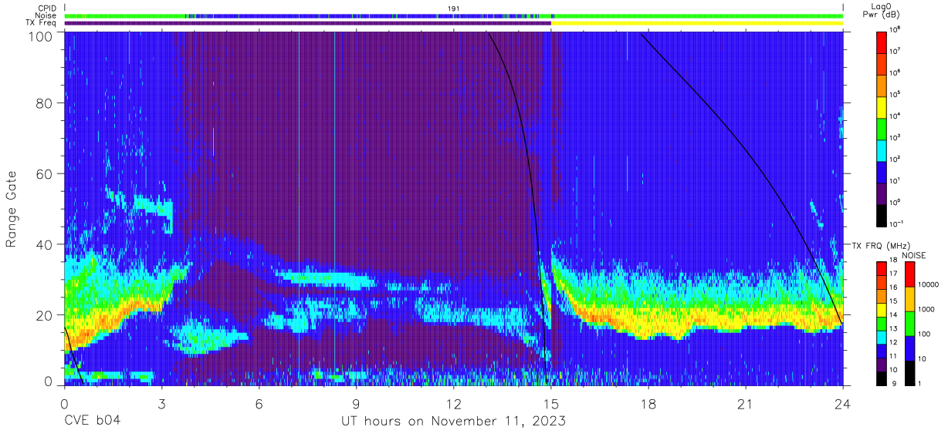The height and width of the screenshot is (437, 948).
Task: Click the 40 label on the Range Gate axis
Action: click(45, 244)
